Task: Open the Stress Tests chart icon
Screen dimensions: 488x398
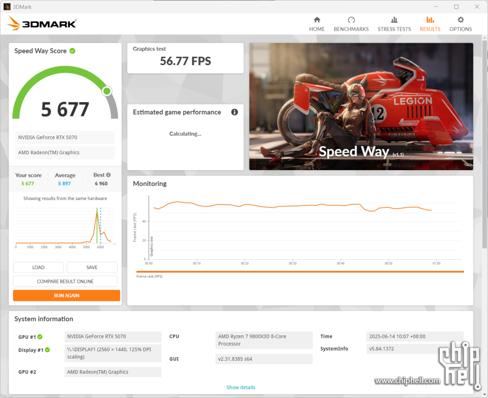Action: (394, 20)
